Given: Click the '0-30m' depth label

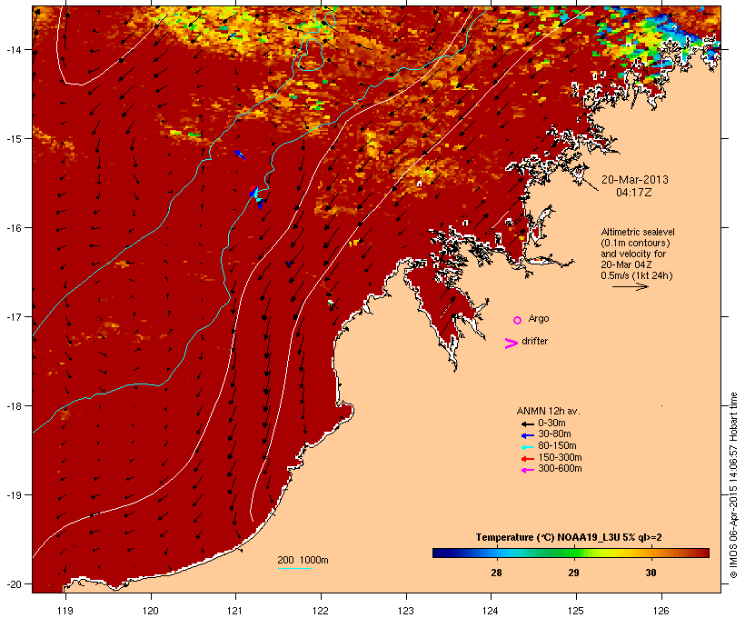Looking at the screenshot, I should (551, 424).
